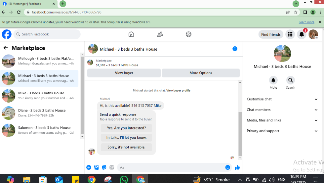Follow the Learn more link in update banner

click(306, 22)
